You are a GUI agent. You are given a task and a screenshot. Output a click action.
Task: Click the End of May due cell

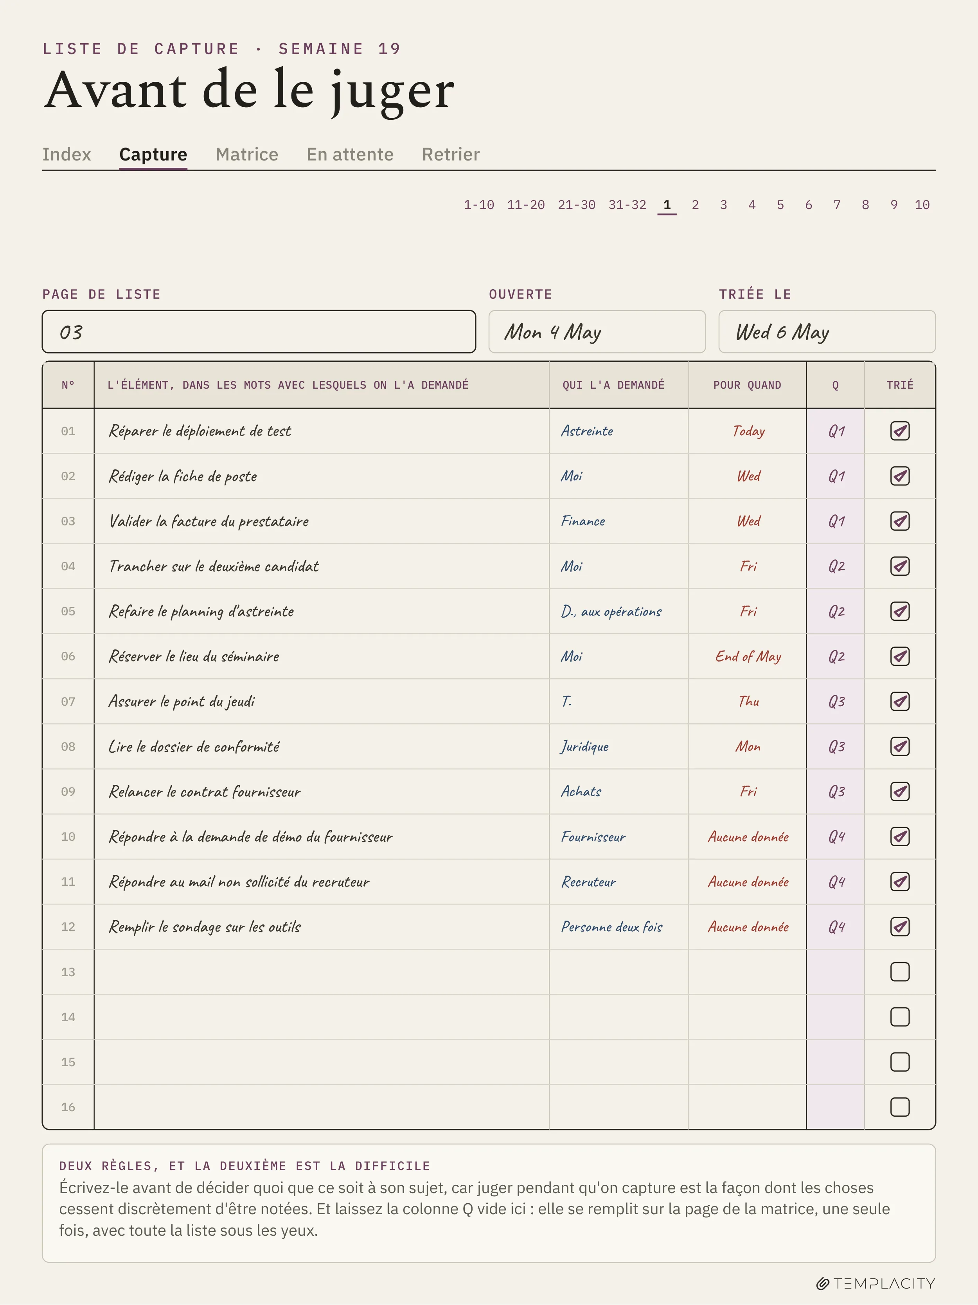click(x=748, y=656)
